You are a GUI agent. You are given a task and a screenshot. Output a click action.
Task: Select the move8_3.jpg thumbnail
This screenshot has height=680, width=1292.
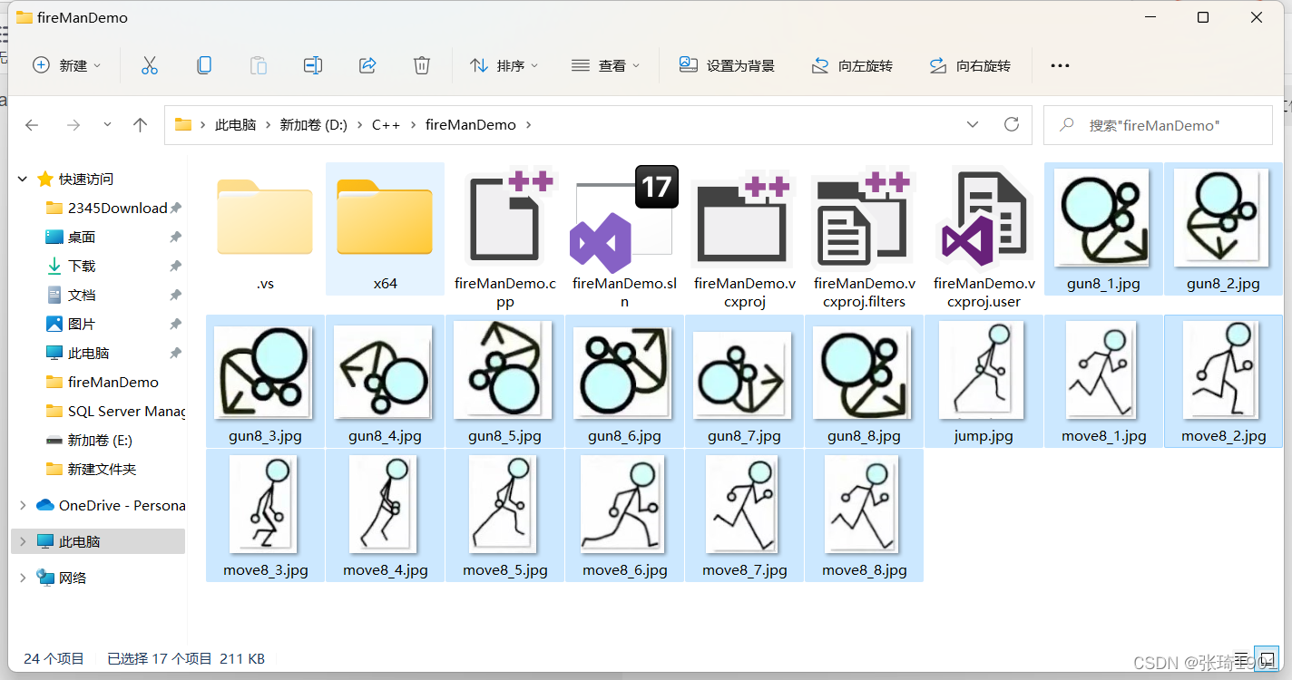click(265, 504)
